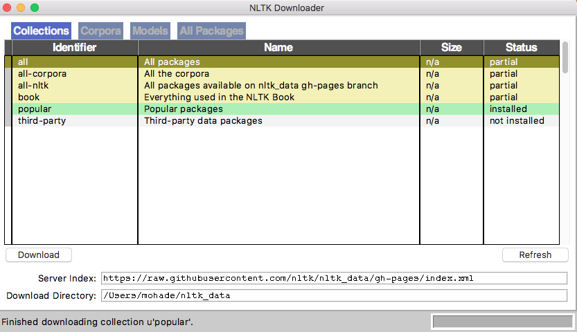577x332 pixels.
Task: Click the status message 'Finished downloading collection'
Action: pyautogui.click(x=97, y=322)
